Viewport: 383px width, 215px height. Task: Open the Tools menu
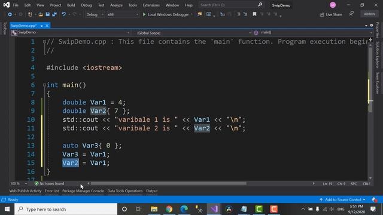[x=133, y=5]
